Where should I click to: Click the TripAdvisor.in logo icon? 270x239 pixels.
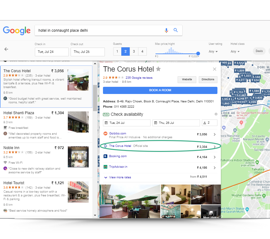(x=105, y=167)
